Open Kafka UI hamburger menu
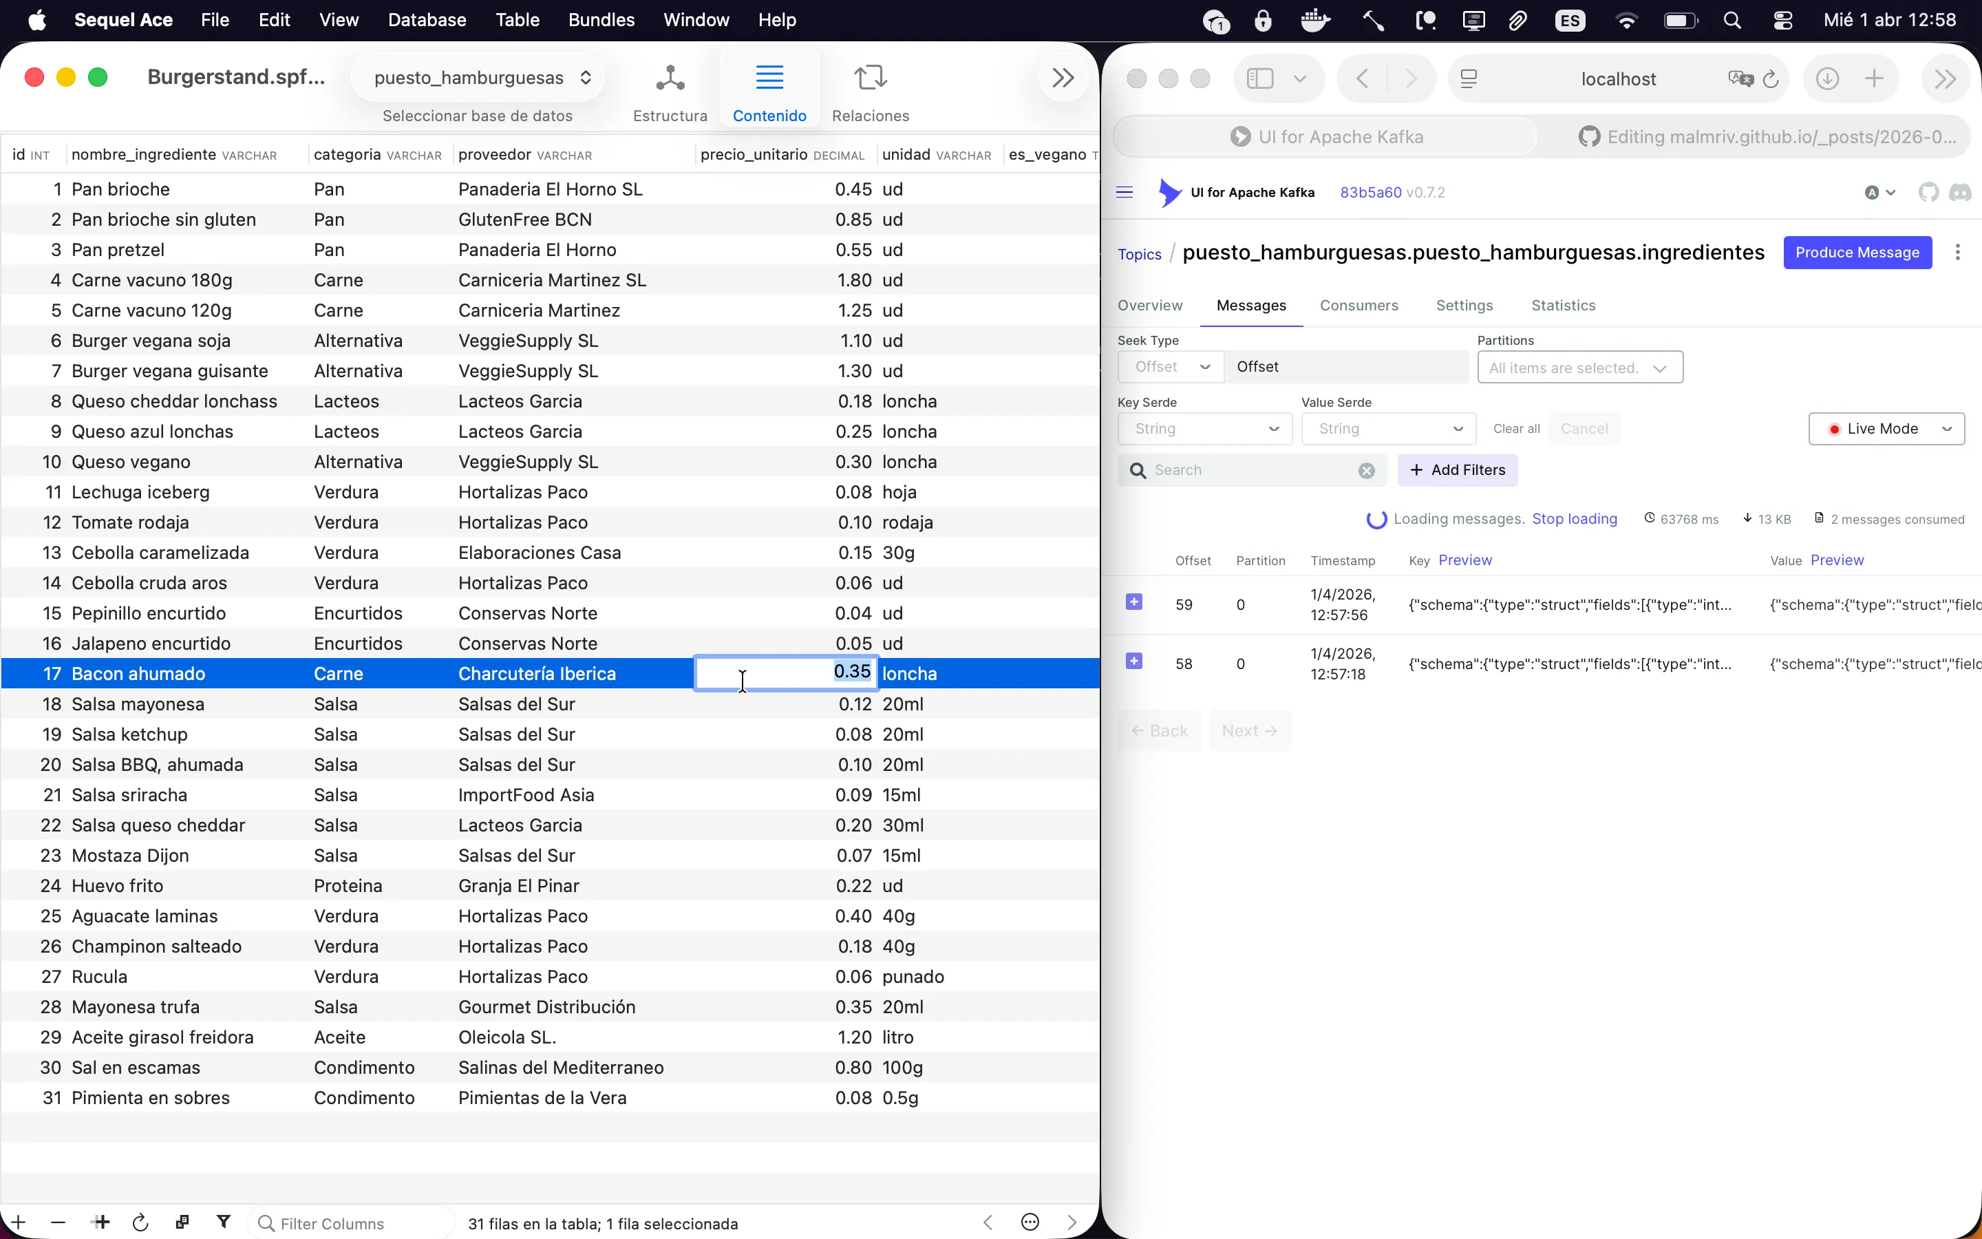This screenshot has width=1982, height=1239. 1125,192
